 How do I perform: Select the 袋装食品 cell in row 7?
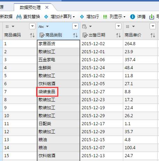[47, 92]
